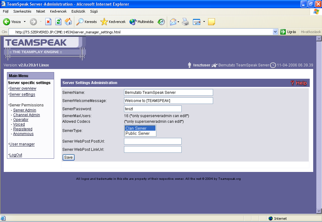Click the Refresh page icon
This screenshot has width=322, height=222.
pos(58,22)
